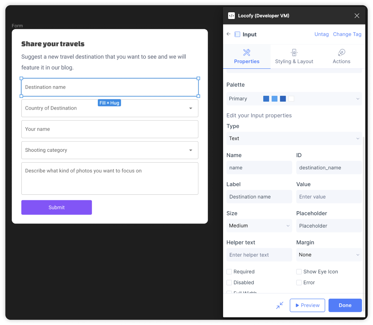Open the Actions panel icon
Viewport: 373px width, 325px height.
[341, 53]
